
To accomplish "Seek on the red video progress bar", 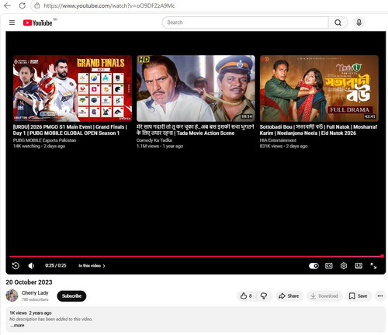I will tap(196, 257).
